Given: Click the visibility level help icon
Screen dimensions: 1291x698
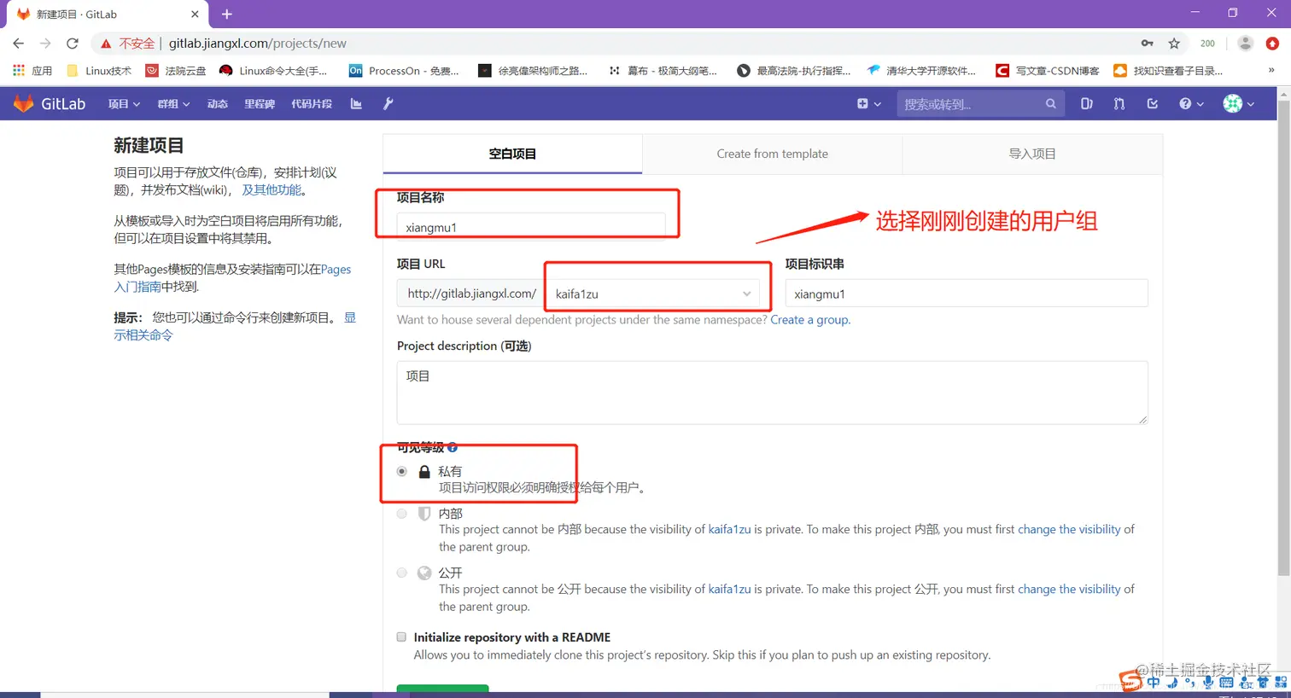Looking at the screenshot, I should pos(453,447).
